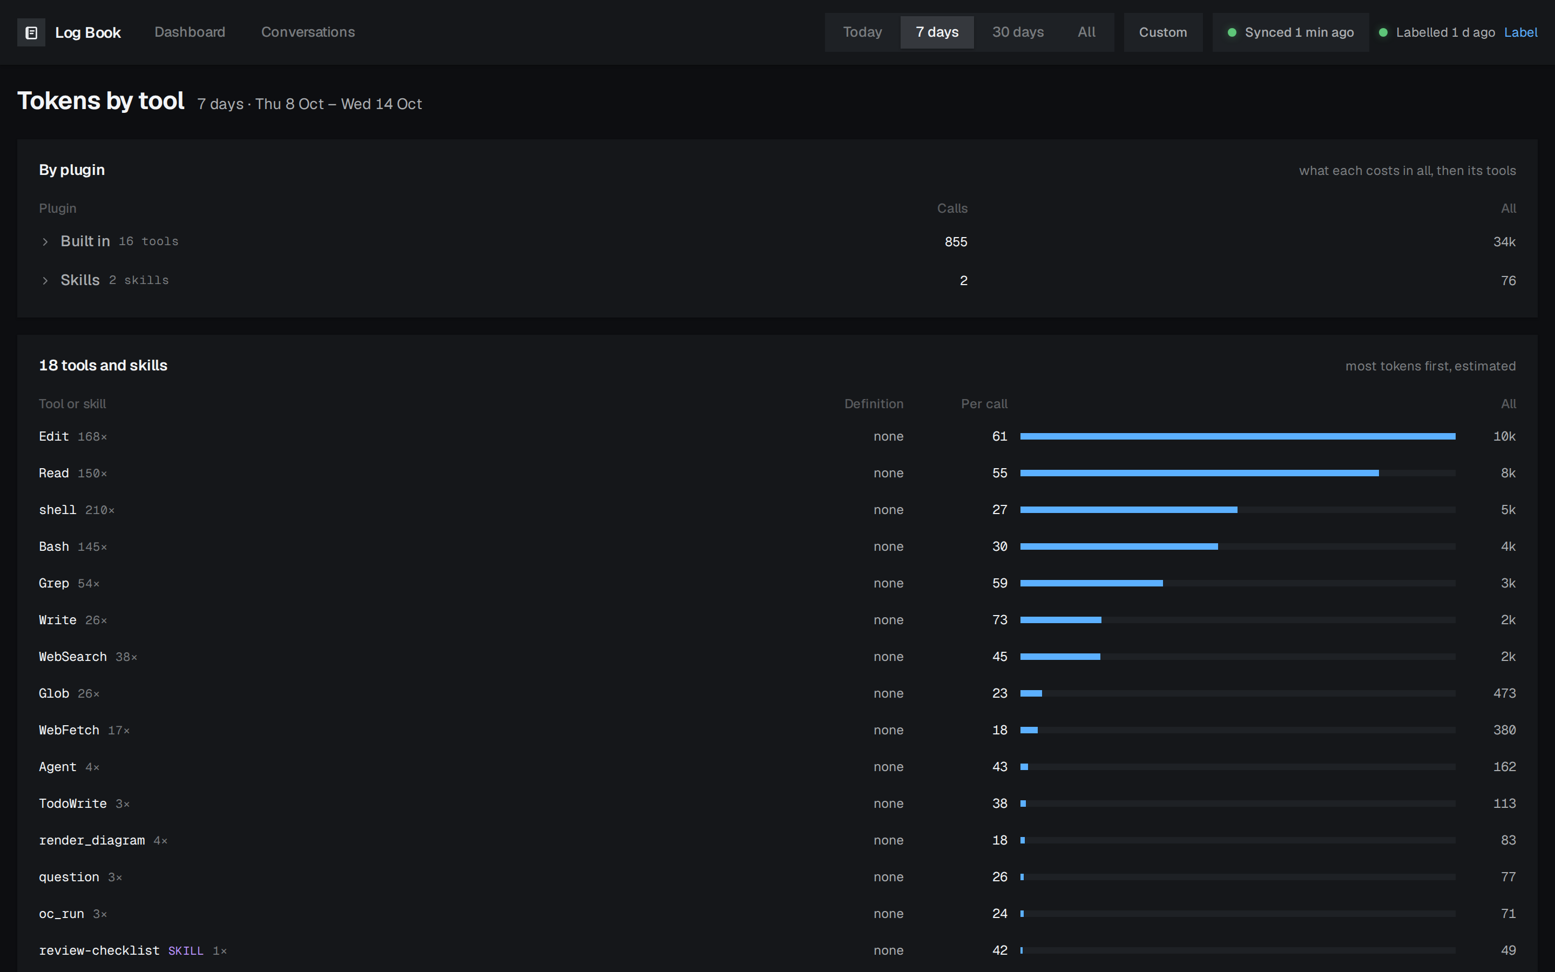Switch to the 30 days range
This screenshot has width=1555, height=972.
1018,32
